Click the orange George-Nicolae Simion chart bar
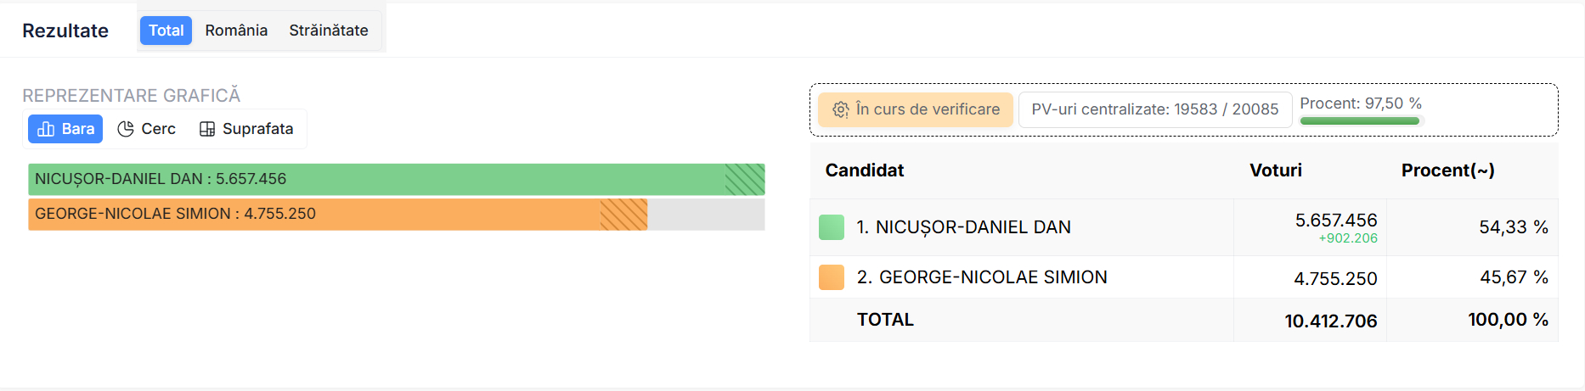 pyautogui.click(x=337, y=214)
